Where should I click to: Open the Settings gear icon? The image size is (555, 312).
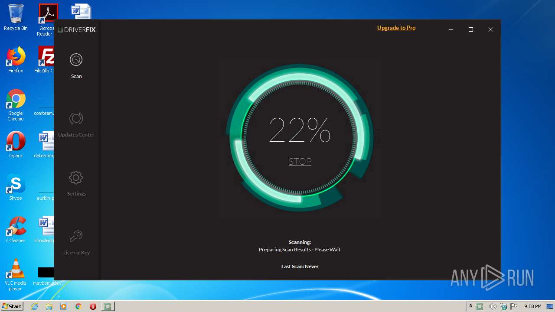tap(76, 177)
